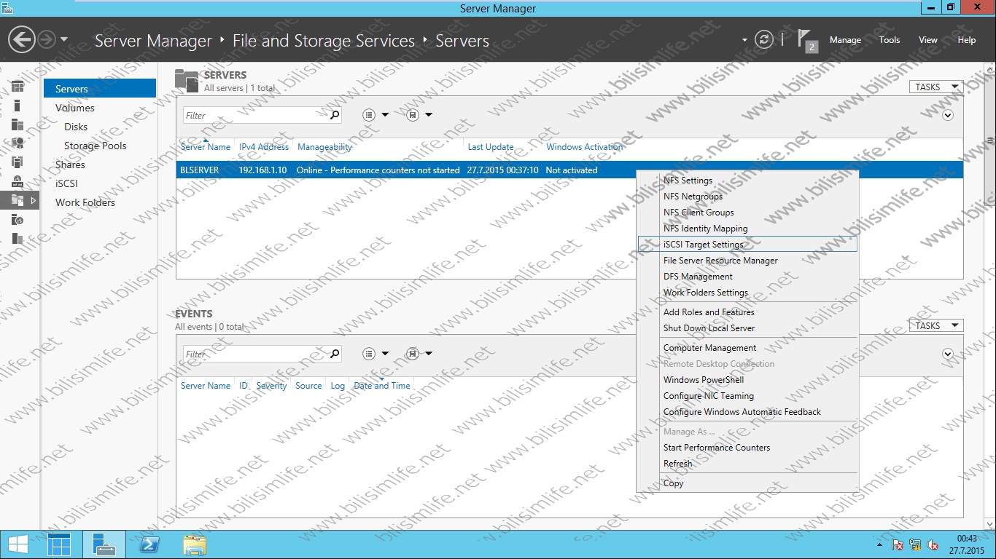The image size is (996, 559).
Task: Select Shut Down Local Server
Action: click(x=747, y=328)
